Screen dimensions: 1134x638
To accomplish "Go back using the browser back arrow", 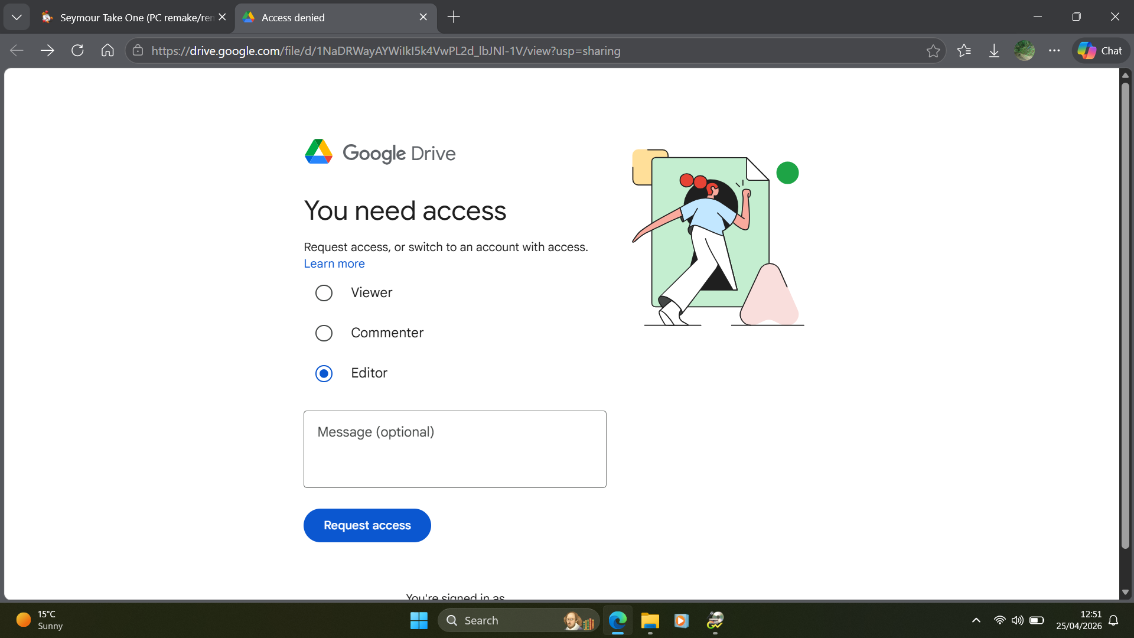I will click(x=17, y=51).
